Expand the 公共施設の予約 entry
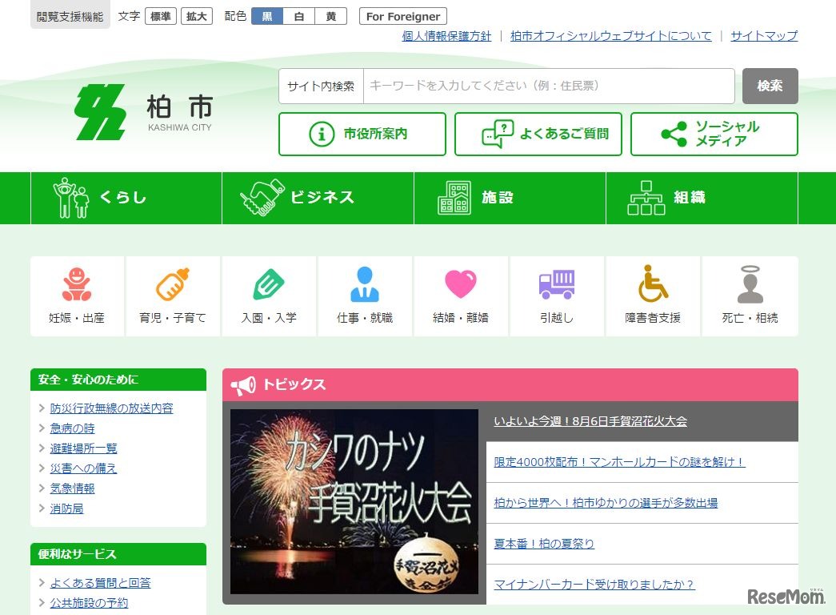Viewport: 836px width, 615px height. [x=88, y=603]
